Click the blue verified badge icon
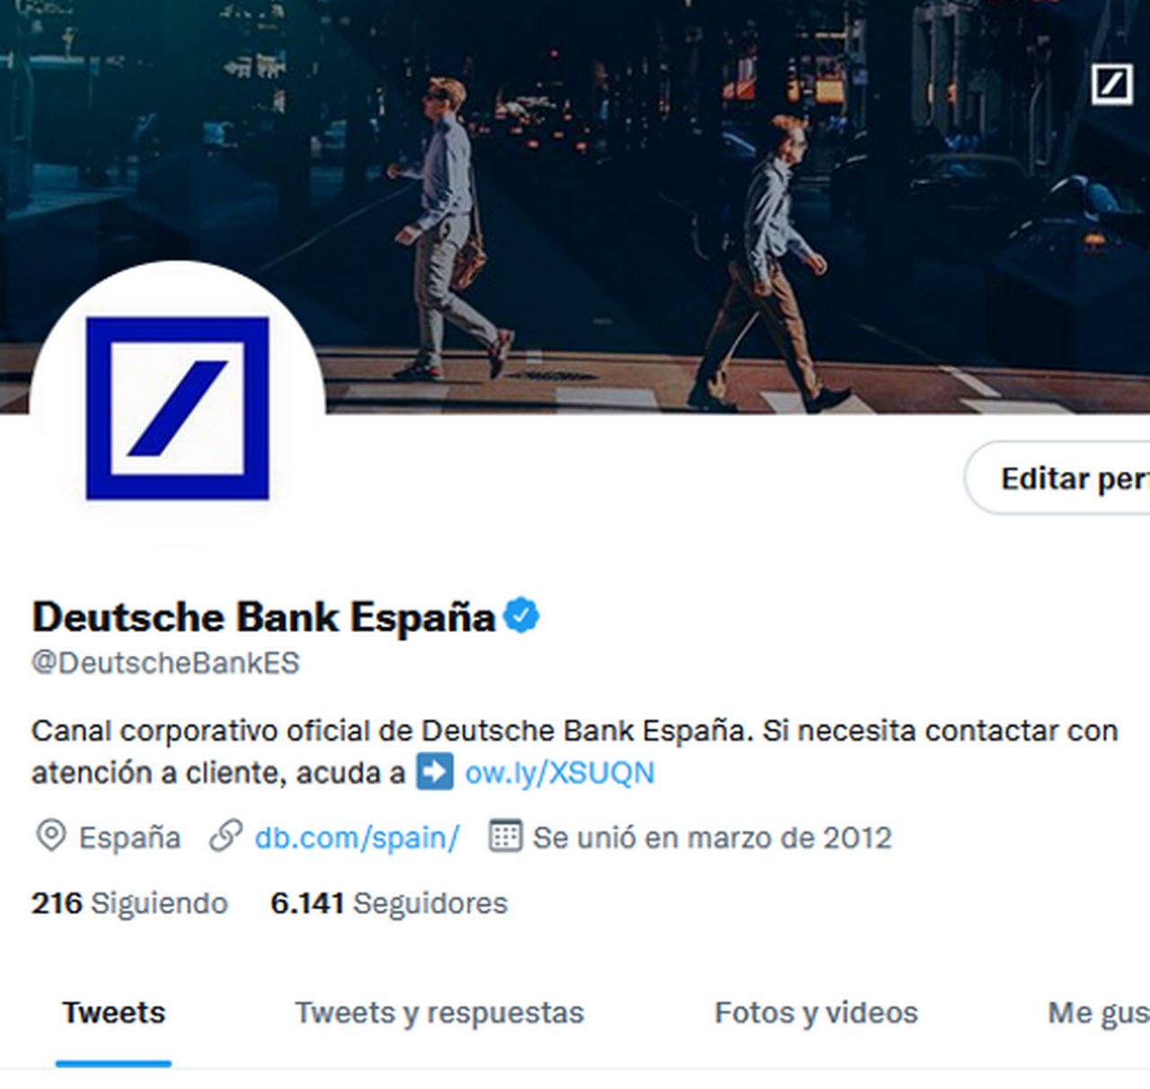This screenshot has width=1150, height=1089. [x=521, y=616]
